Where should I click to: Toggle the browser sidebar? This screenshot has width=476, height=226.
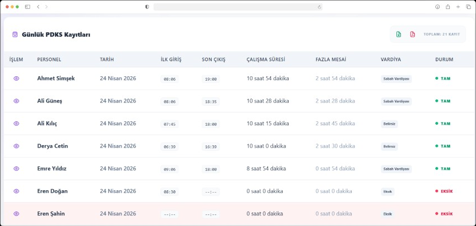point(28,7)
